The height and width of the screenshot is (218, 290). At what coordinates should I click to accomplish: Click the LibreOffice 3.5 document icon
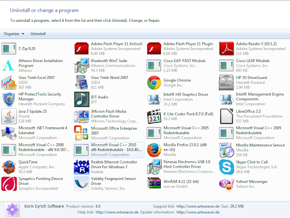pyautogui.click(x=227, y=116)
